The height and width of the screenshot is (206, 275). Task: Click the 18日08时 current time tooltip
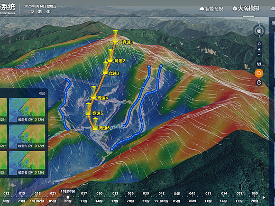pyautogui.click(x=68, y=191)
